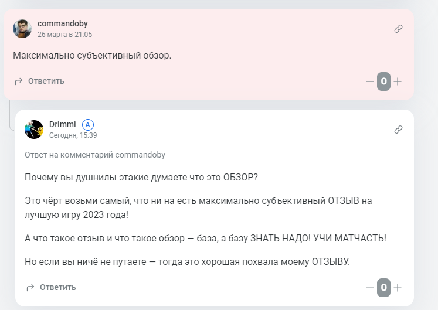Downvote commandoby's comment with minus
Image resolution: width=438 pixels, height=310 pixels.
[x=370, y=81]
